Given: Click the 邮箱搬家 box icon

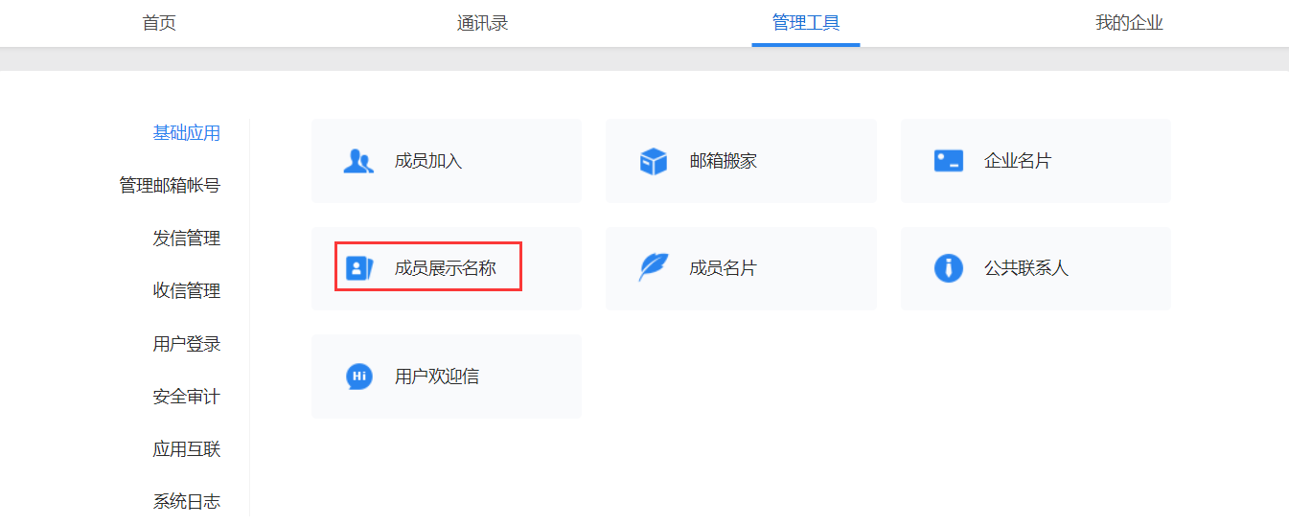Looking at the screenshot, I should pyautogui.click(x=653, y=161).
